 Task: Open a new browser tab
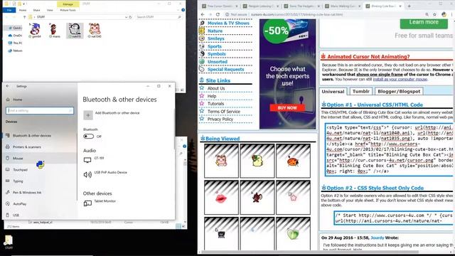point(409,6)
